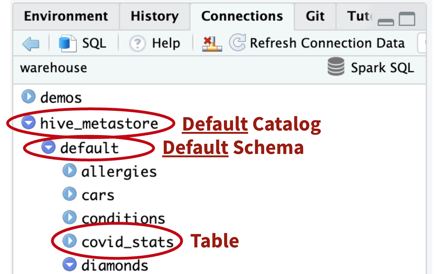Viewport: 444px width, 274px height.
Task: Maximize the Connections pane
Action: tap(407, 19)
